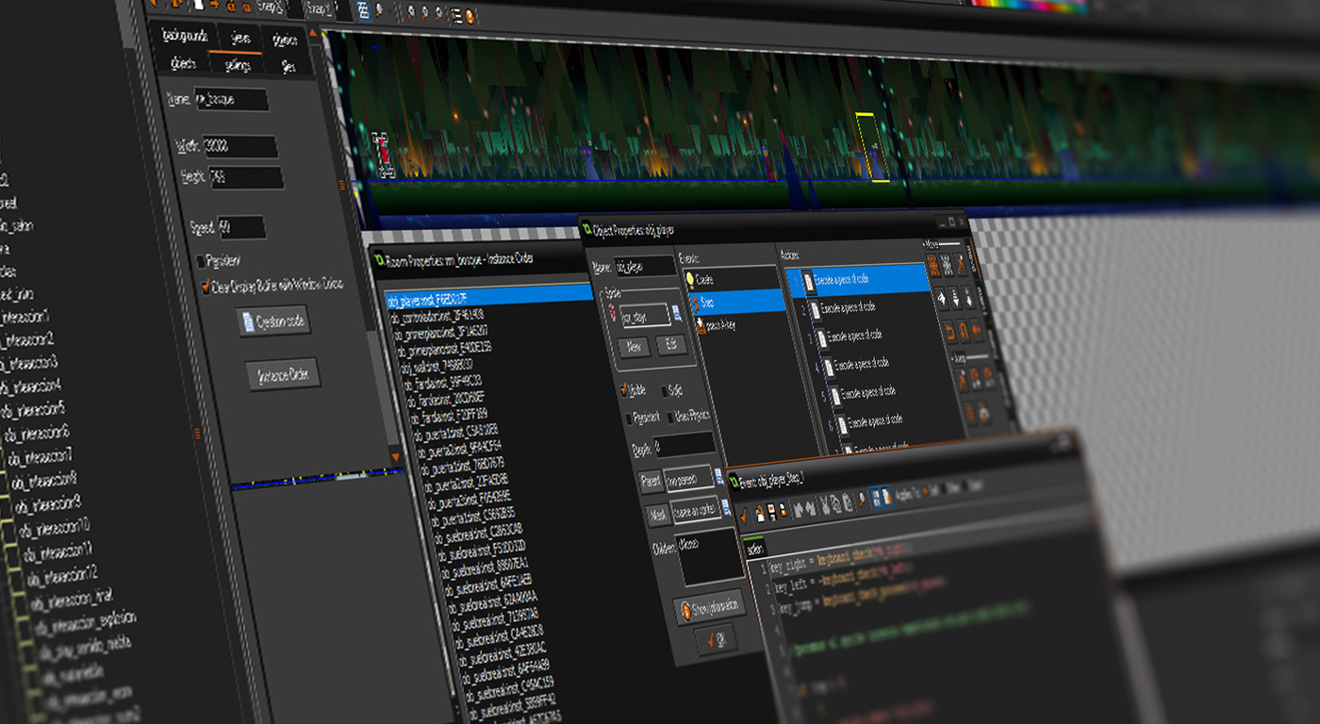Click Create event lightbulb icon
The width and height of the screenshot is (1320, 724).
pos(690,279)
